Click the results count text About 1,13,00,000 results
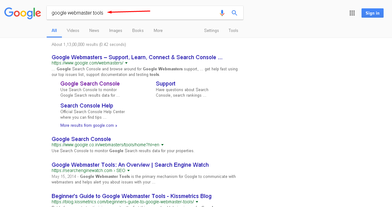The image size is (392, 207). [89, 45]
